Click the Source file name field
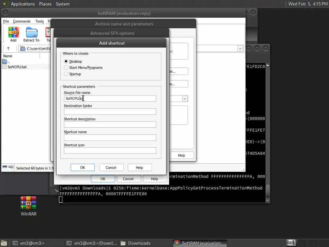Screen dimensions: 329x247 (x=110, y=98)
